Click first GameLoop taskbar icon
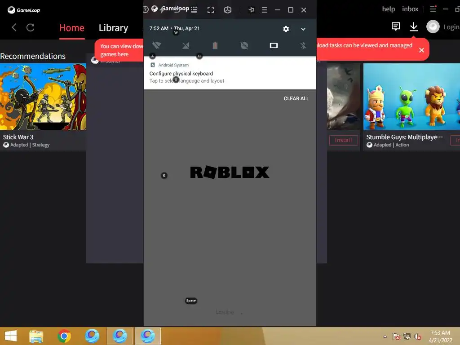The height and width of the screenshot is (345, 460). [92, 336]
